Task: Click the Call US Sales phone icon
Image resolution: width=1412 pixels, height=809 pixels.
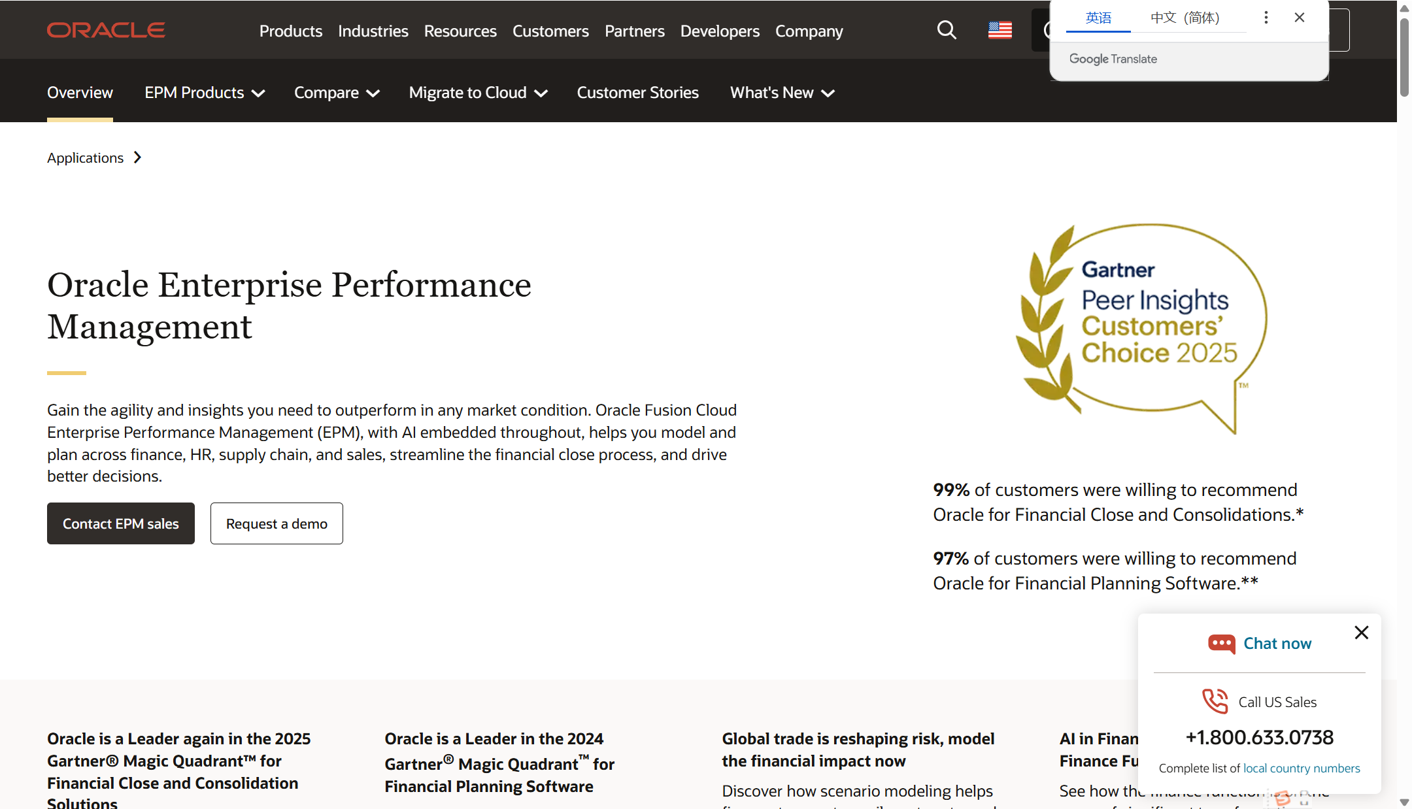Action: [x=1215, y=701]
